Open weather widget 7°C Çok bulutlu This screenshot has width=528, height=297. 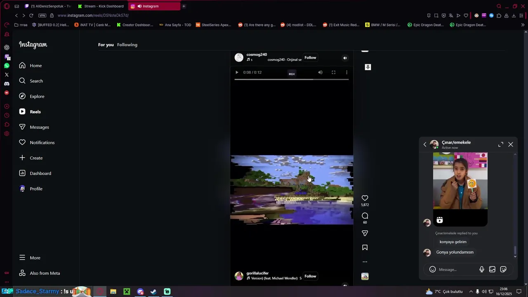click(x=444, y=292)
